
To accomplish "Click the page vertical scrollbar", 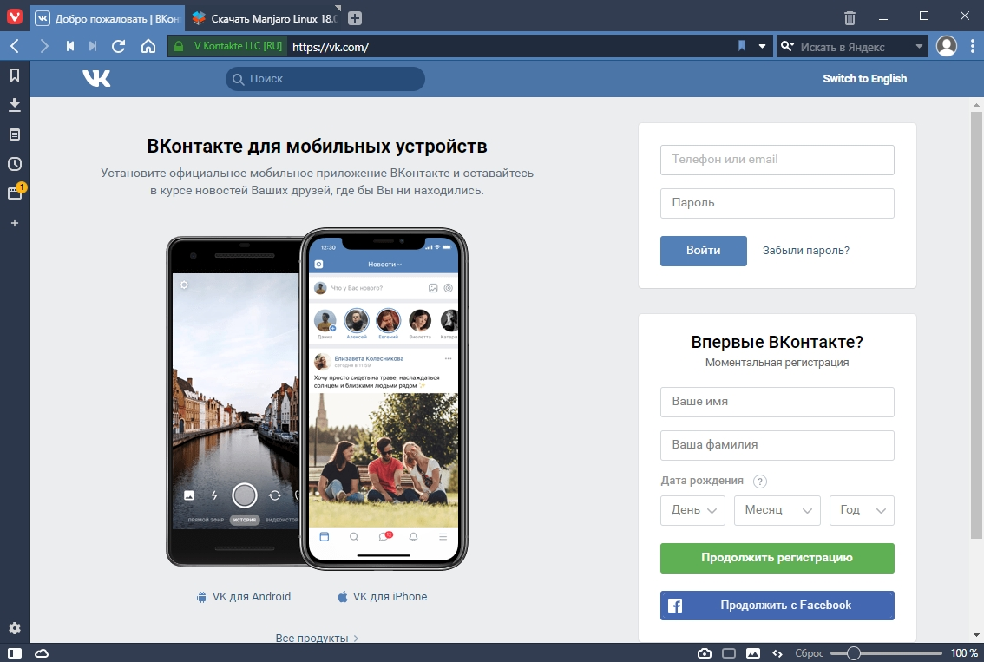I will click(x=976, y=325).
